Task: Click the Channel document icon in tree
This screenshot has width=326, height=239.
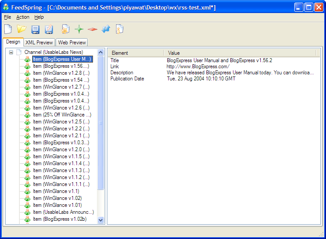Action: tap(19, 52)
